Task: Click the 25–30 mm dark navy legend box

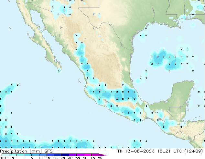Action: pyautogui.click(x=65, y=155)
